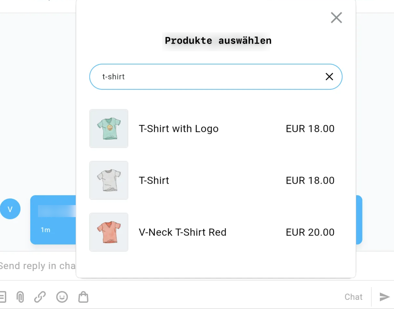Attach a file with the paperclip icon

20,297
